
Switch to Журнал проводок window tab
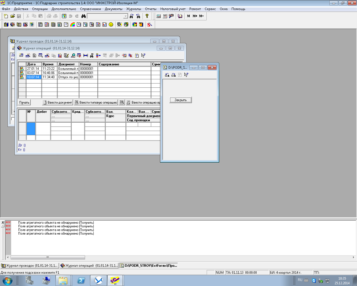click(30, 266)
